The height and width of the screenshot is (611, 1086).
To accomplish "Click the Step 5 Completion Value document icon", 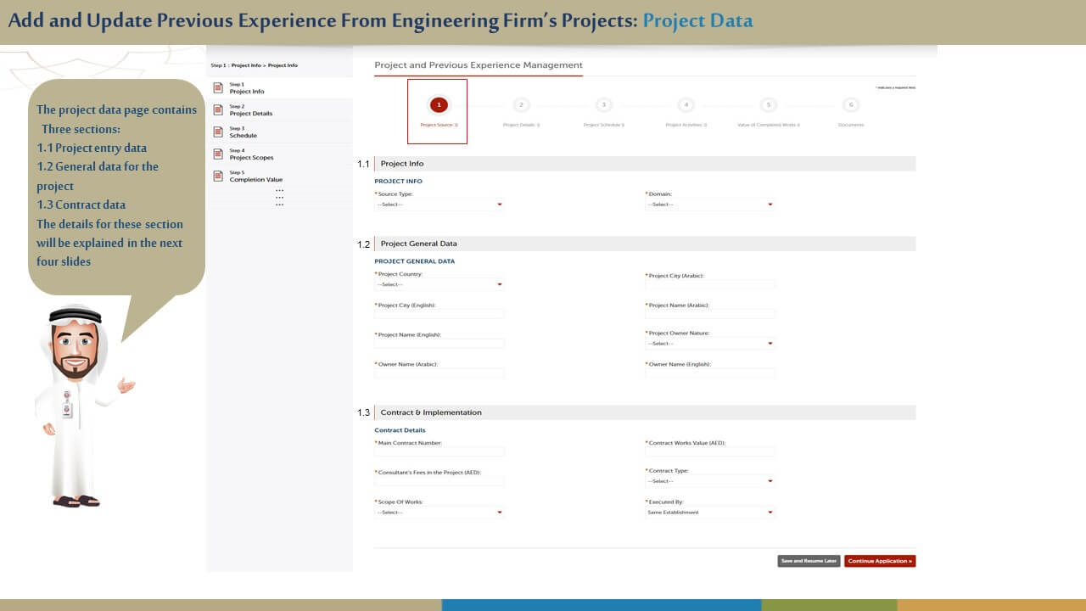I will 218,176.
